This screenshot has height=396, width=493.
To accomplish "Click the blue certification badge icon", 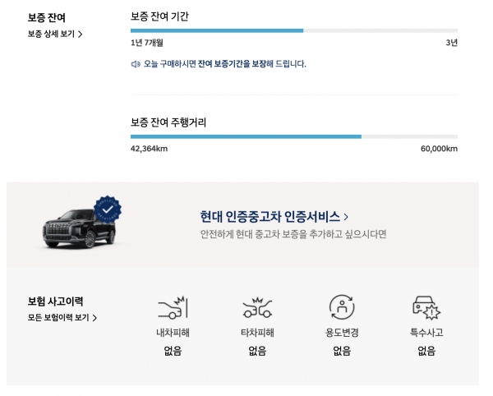I will click(x=107, y=210).
